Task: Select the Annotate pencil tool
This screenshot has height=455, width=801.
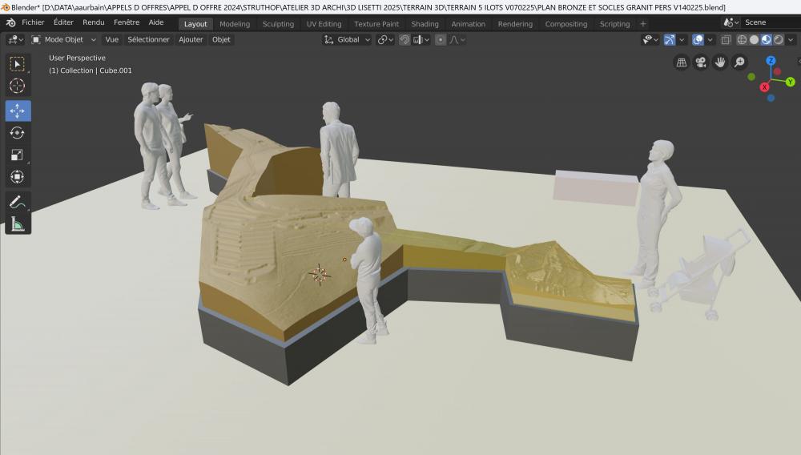Action: pyautogui.click(x=17, y=203)
